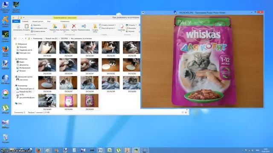
Task: Click the Up one level arrow
Action: point(26,39)
